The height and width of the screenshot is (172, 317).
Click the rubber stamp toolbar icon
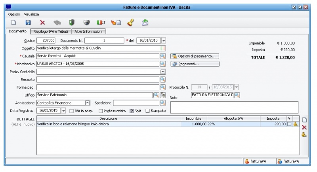130,23
